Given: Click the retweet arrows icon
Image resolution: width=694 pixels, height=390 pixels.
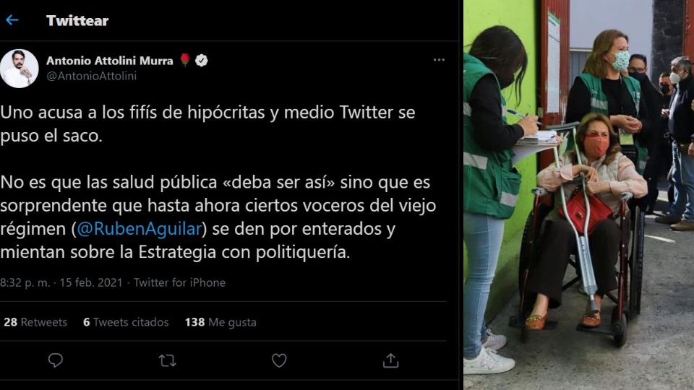Looking at the screenshot, I should 167,361.
